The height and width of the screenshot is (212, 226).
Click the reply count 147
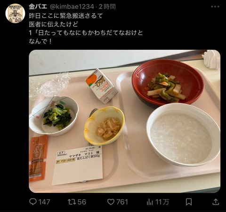pos(44,202)
